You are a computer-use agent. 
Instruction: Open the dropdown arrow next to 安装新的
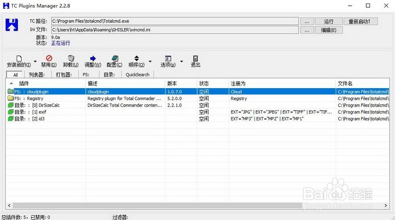[35, 61]
